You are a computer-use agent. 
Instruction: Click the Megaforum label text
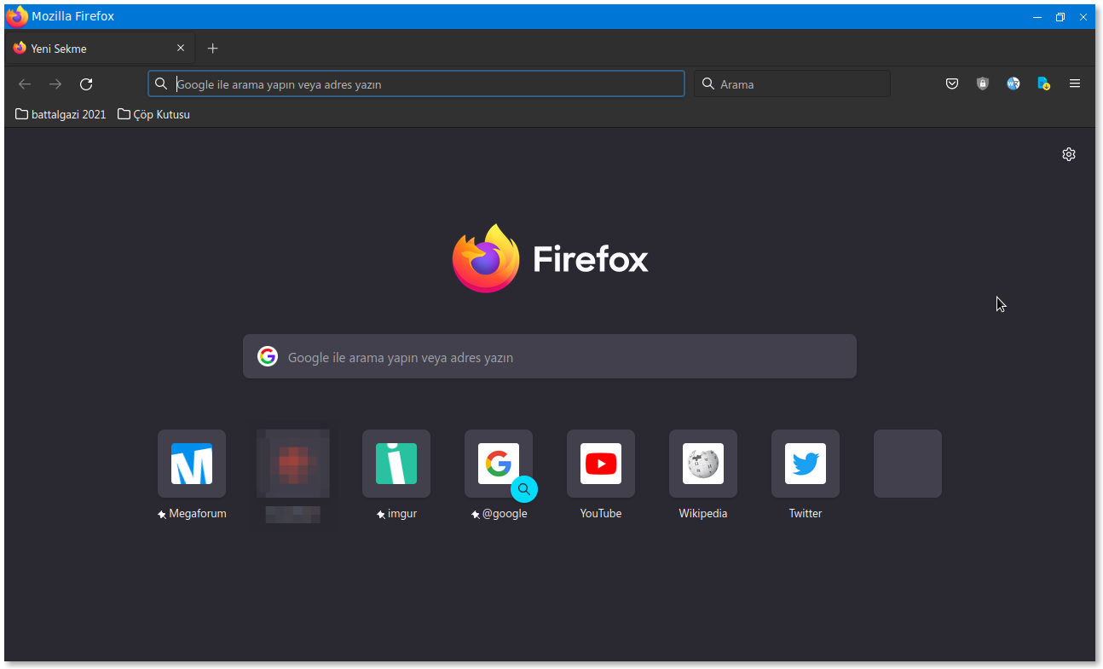pyautogui.click(x=198, y=514)
